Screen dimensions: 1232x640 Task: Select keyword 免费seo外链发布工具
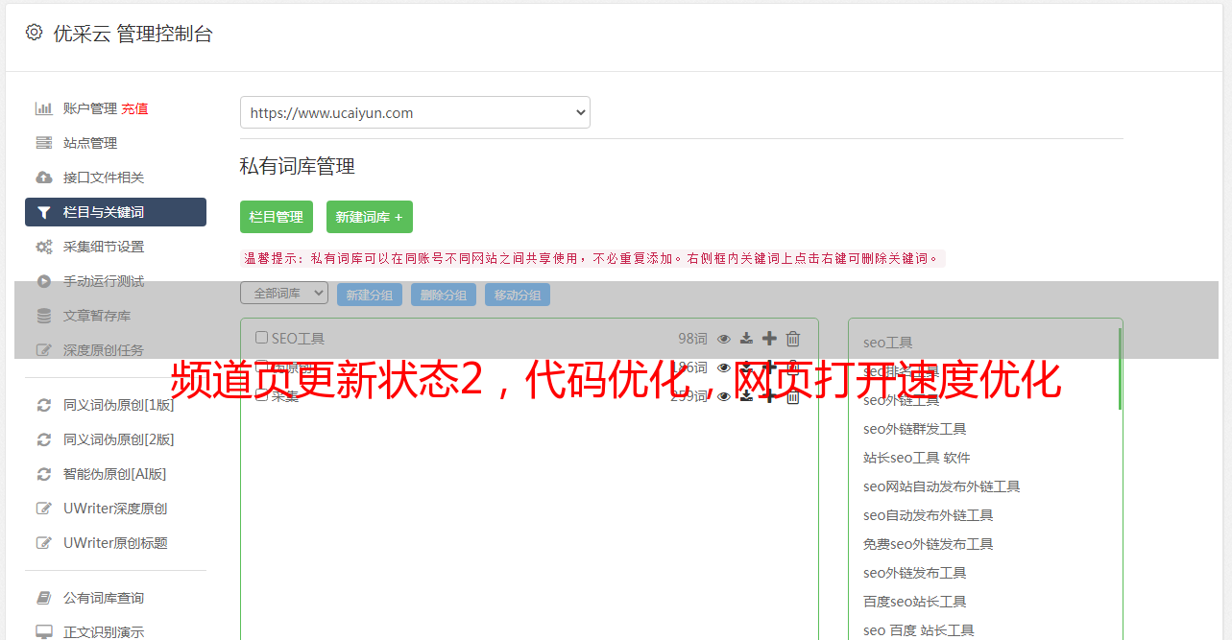(x=929, y=544)
